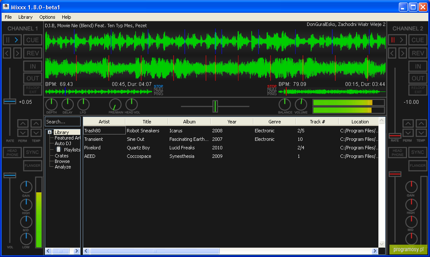Click the track table's right scroll arrow
The image size is (430, 257).
(375, 251)
